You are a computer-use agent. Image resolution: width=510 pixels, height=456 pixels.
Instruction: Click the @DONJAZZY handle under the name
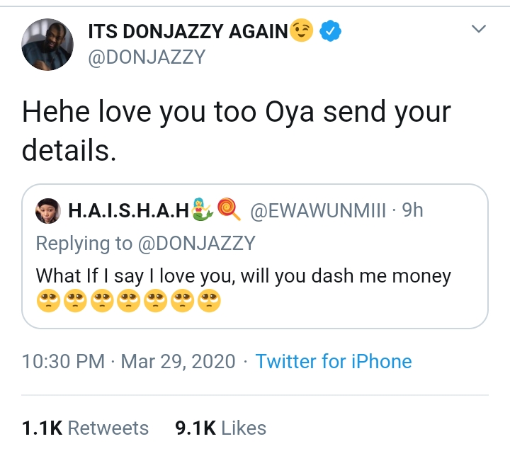tap(146, 58)
